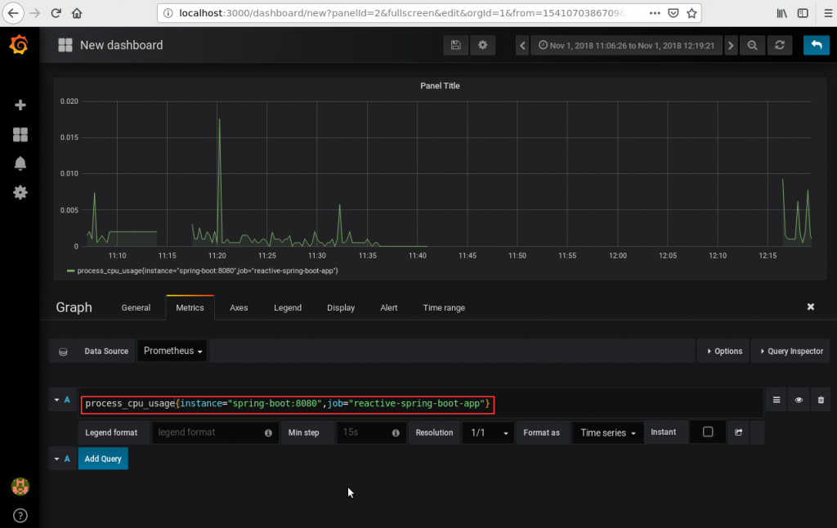Viewport: 837px width, 528px height.
Task: Open the Dashboards icon in sidebar
Action: coord(20,134)
